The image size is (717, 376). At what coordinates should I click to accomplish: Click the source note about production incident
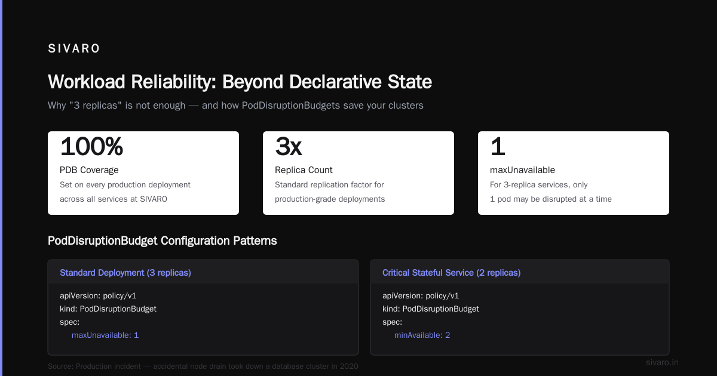pyautogui.click(x=203, y=366)
